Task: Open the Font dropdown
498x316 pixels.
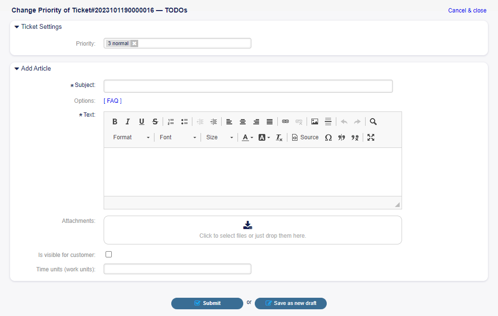Action: tap(178, 137)
